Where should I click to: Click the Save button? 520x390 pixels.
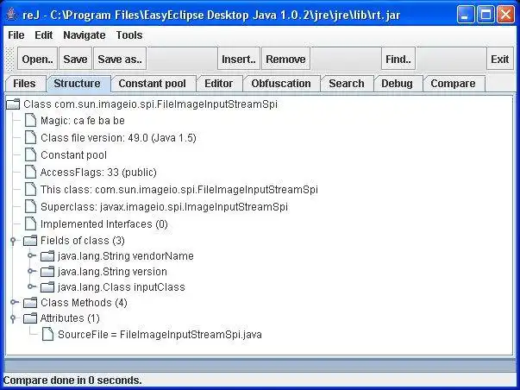point(75,59)
